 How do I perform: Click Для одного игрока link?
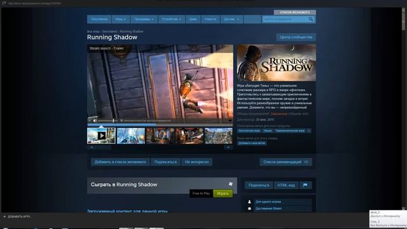[x=268, y=202]
